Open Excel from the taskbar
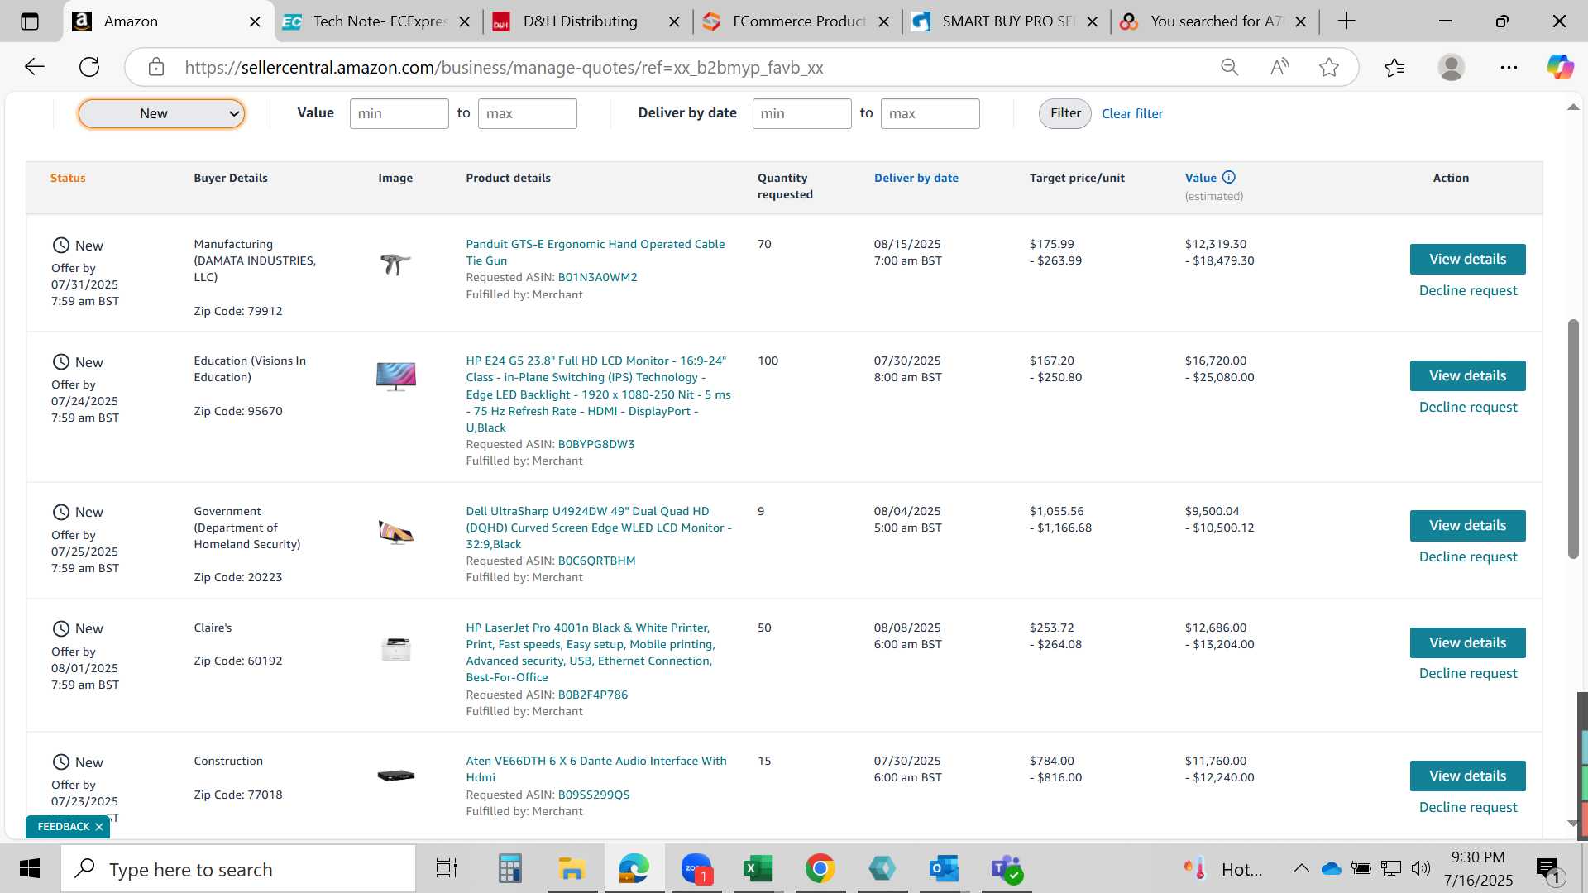1588x893 pixels. coord(758,869)
